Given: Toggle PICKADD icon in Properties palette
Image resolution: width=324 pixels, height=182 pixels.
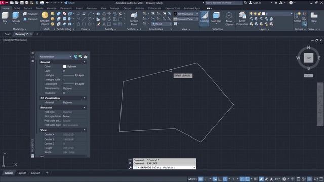Looking at the screenshot, I should [x=75, y=57].
